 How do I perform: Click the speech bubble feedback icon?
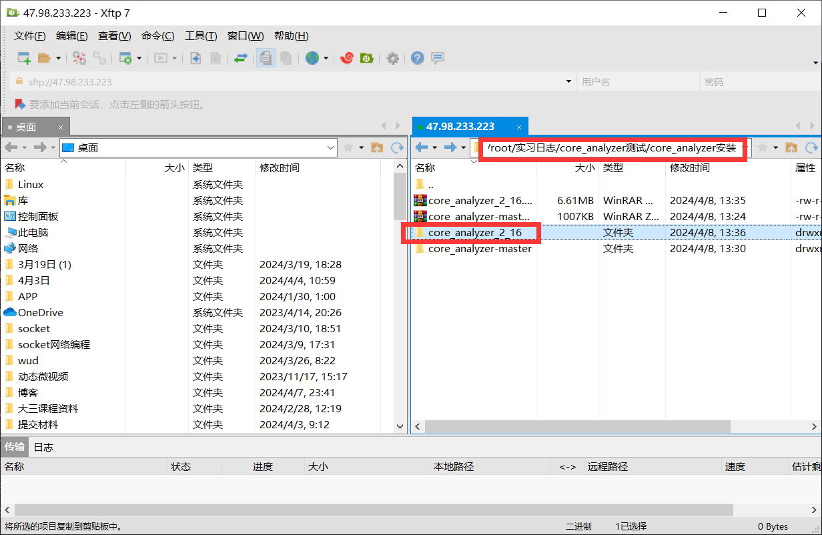438,58
